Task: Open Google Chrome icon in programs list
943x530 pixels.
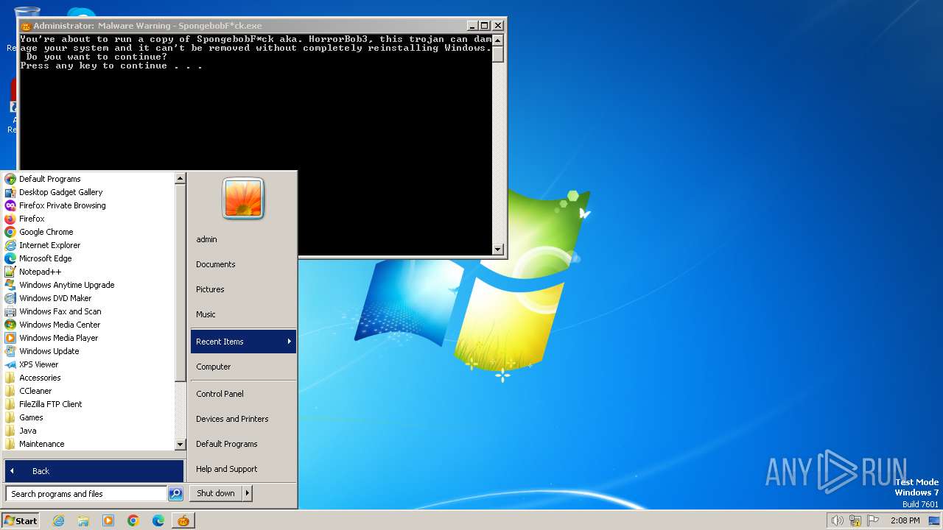Action: click(x=10, y=232)
